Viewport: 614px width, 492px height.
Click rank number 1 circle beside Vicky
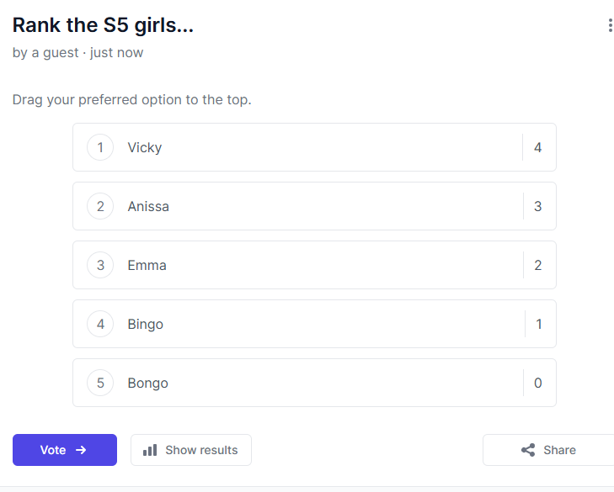pos(100,148)
